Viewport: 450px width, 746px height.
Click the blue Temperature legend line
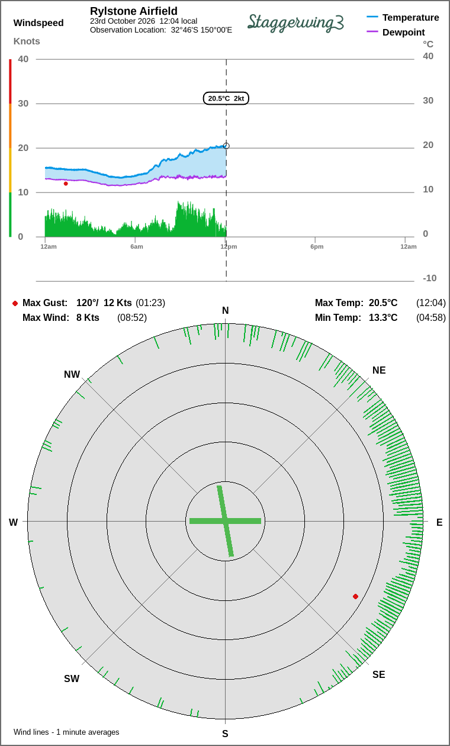[372, 17]
